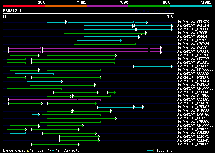The width and height of the screenshot is (215, 153).
Task: Select the UniRef100_C5Z612 hit name
Action: click(x=193, y=40)
